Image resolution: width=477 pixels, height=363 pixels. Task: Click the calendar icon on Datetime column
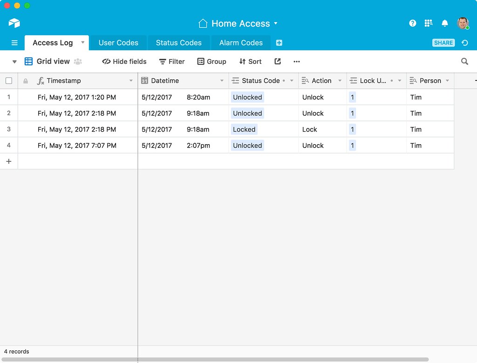(144, 80)
